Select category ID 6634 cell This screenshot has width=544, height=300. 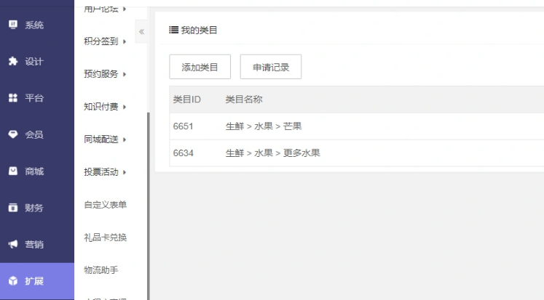[x=184, y=153]
